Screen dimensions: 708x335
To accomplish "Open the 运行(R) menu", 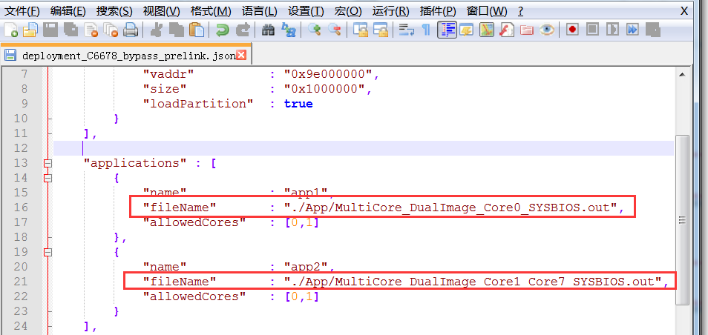I will point(390,11).
